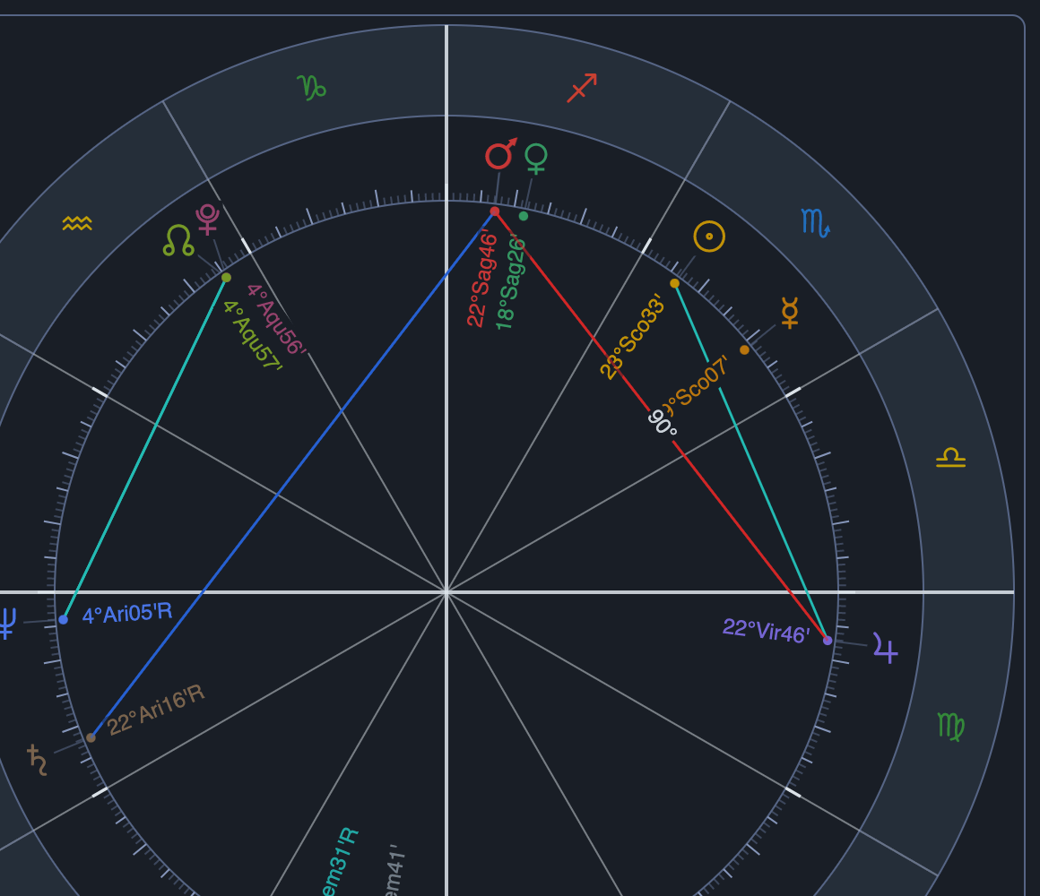Click the 90° square aspect label

663,423
